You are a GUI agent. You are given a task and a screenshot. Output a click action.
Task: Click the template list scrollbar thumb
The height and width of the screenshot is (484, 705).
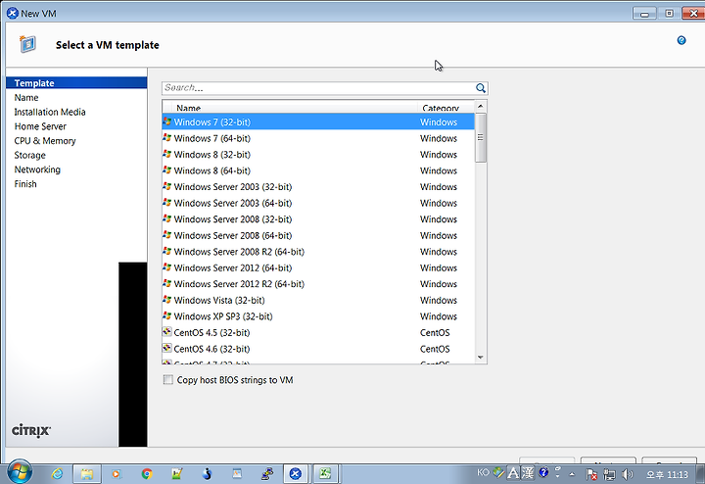(480, 137)
